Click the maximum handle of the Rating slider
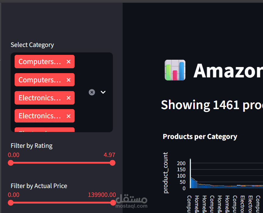 113,163
